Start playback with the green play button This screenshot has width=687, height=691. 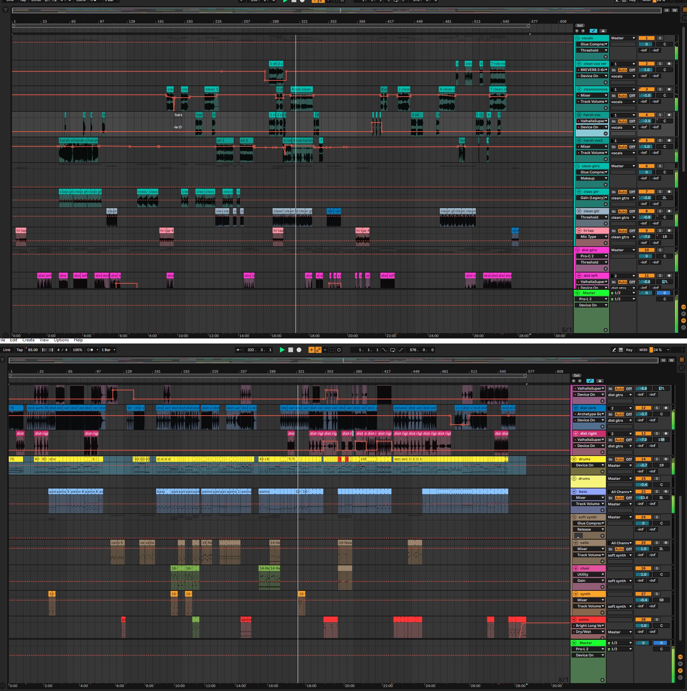click(282, 350)
